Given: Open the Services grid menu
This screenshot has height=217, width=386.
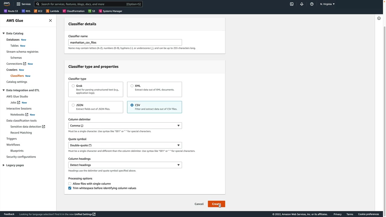Looking at the screenshot, I should click(24, 4).
